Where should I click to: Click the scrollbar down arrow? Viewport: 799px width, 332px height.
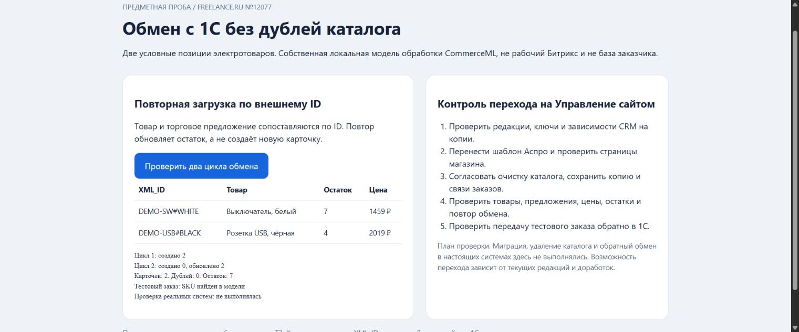795,328
